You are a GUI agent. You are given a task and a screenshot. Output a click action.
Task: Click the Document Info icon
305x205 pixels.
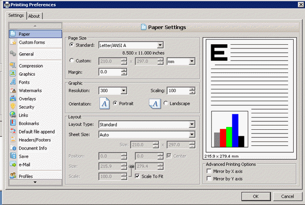[13, 148]
